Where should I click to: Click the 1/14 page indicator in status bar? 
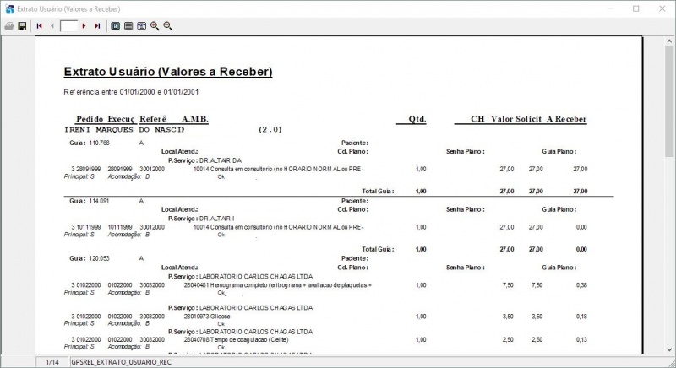pos(52,362)
